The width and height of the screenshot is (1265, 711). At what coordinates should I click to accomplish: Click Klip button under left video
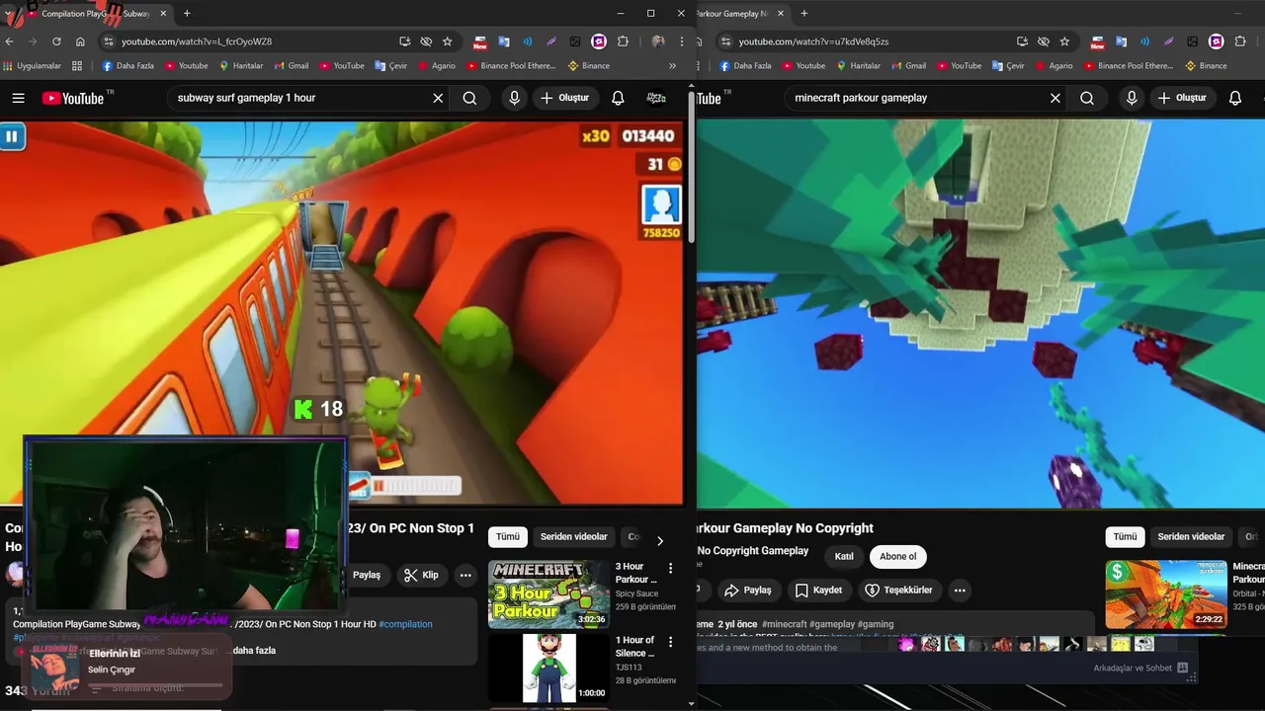421,575
